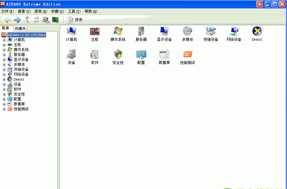
Task: Open the 多媒体 speaker icon in main panel
Action: [187, 31]
